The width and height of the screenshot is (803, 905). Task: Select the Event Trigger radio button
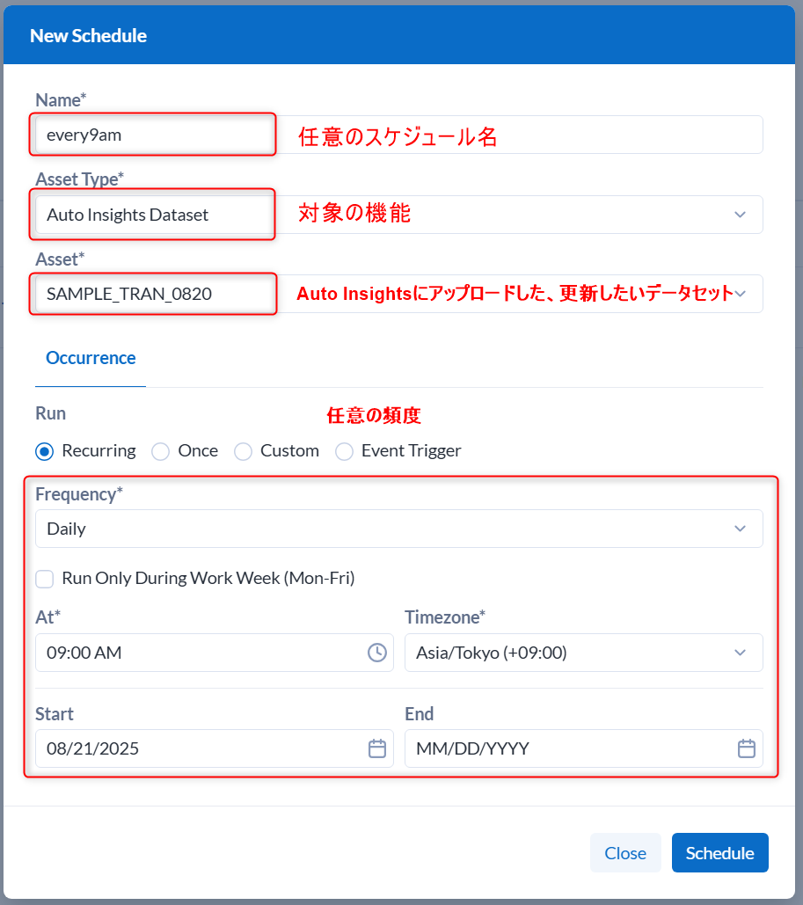pos(344,451)
